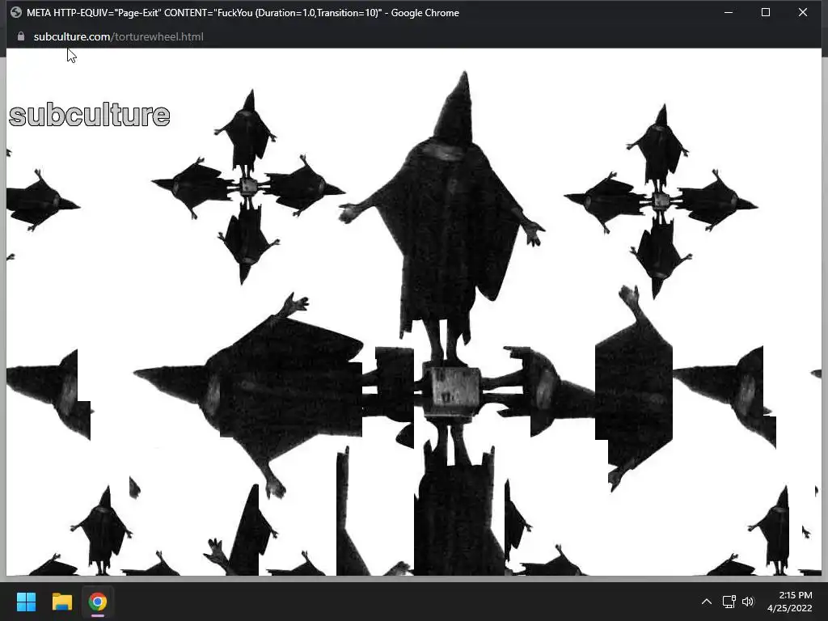Maximize the Chrome window
Viewport: 828px width, 621px height.
[765, 12]
